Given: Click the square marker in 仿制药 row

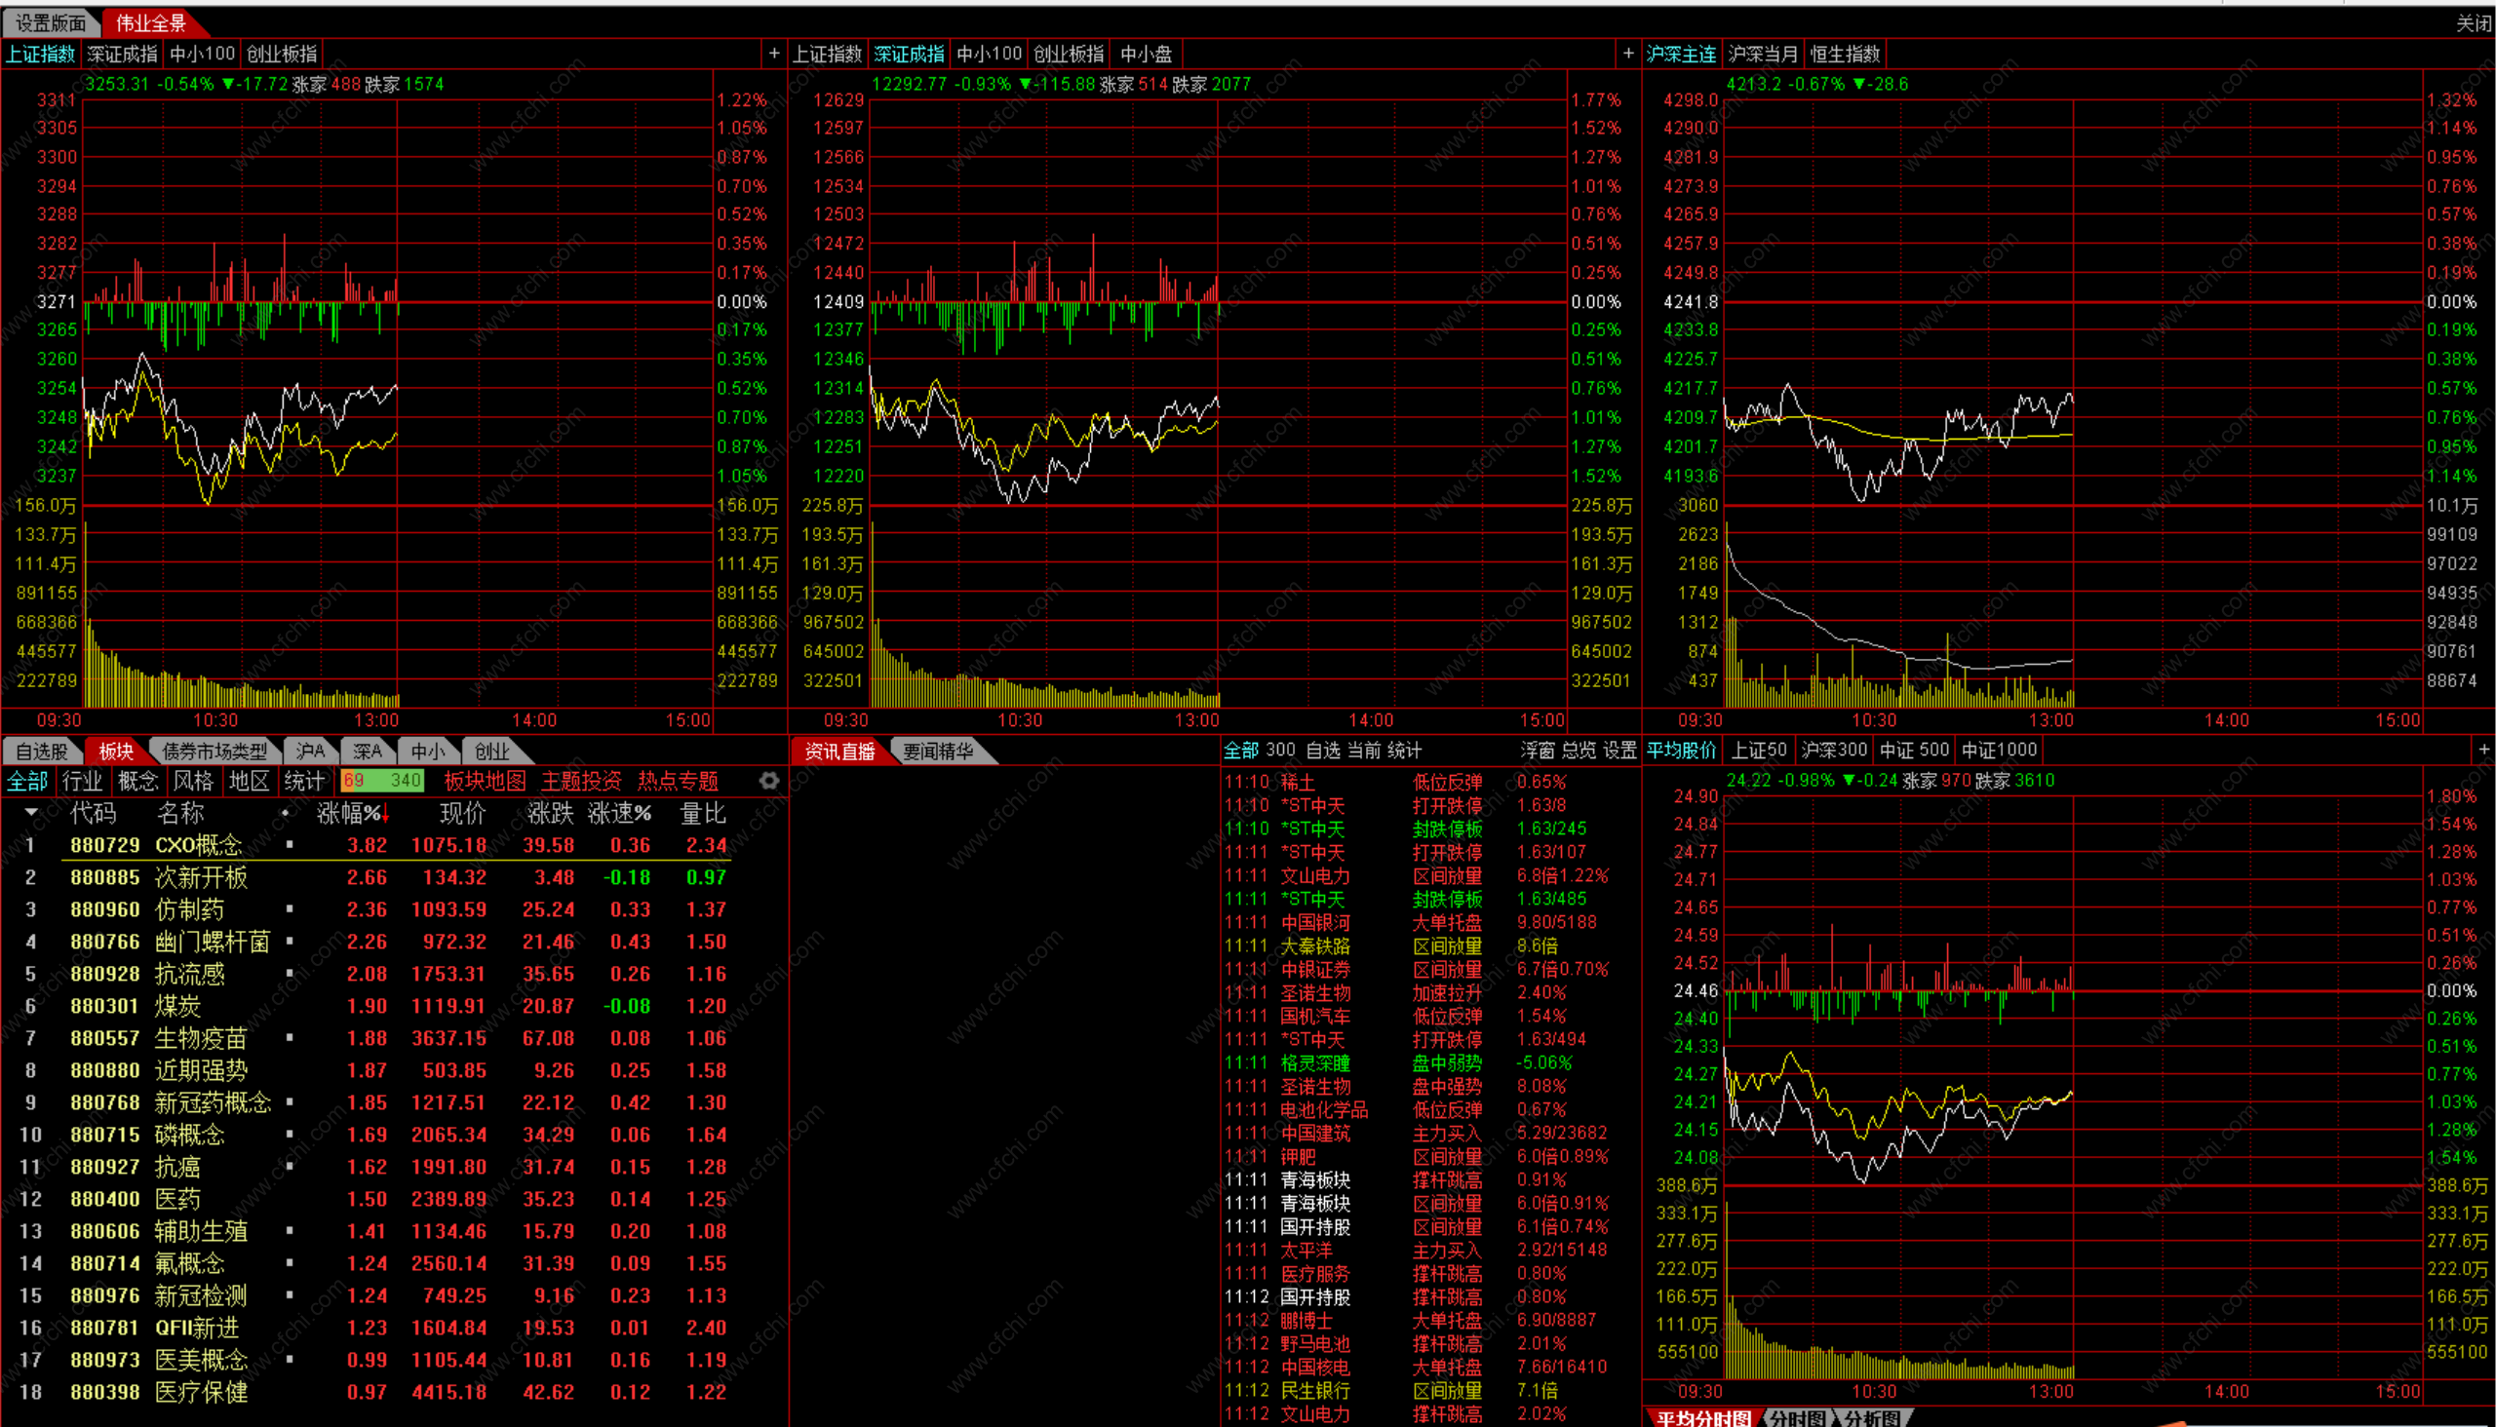Looking at the screenshot, I should [x=290, y=908].
